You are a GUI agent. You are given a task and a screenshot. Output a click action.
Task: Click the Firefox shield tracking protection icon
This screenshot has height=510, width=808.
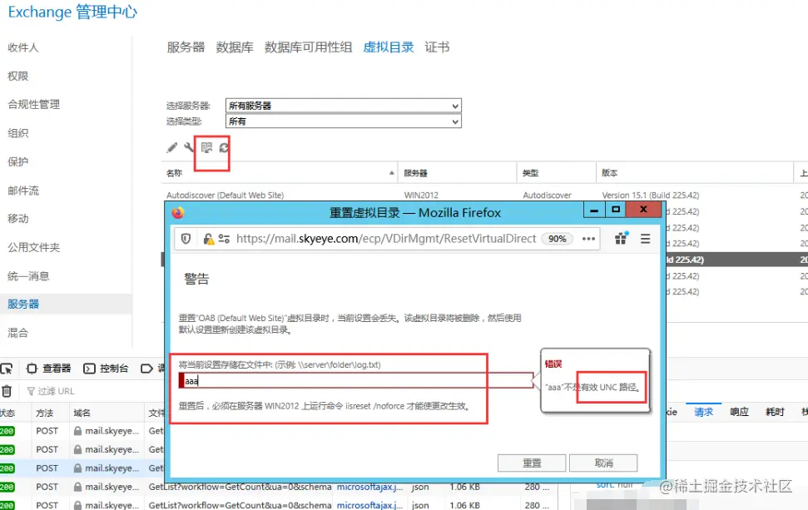point(186,239)
